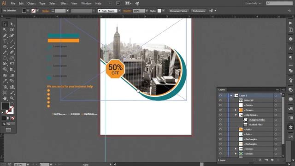Click the Stroke panel link
Image resolution: width=295 pixels, height=166 pixels.
(x=46, y=11)
